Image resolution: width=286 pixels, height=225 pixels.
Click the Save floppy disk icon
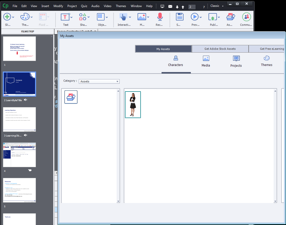pos(179,17)
